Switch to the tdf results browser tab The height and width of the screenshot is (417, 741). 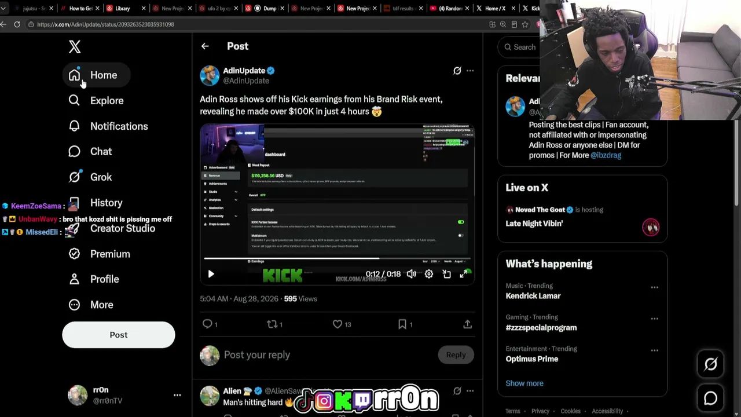403,8
